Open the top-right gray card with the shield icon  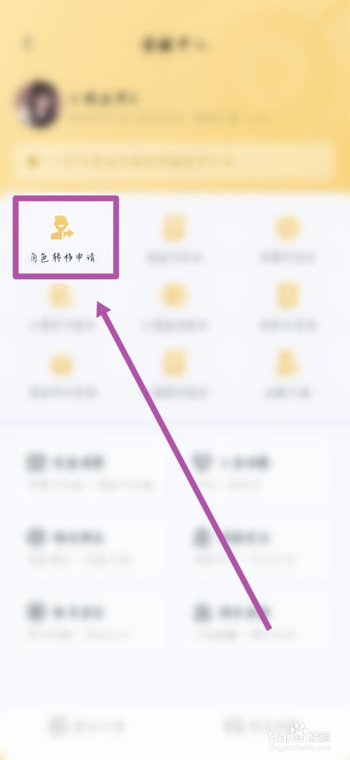point(258,472)
